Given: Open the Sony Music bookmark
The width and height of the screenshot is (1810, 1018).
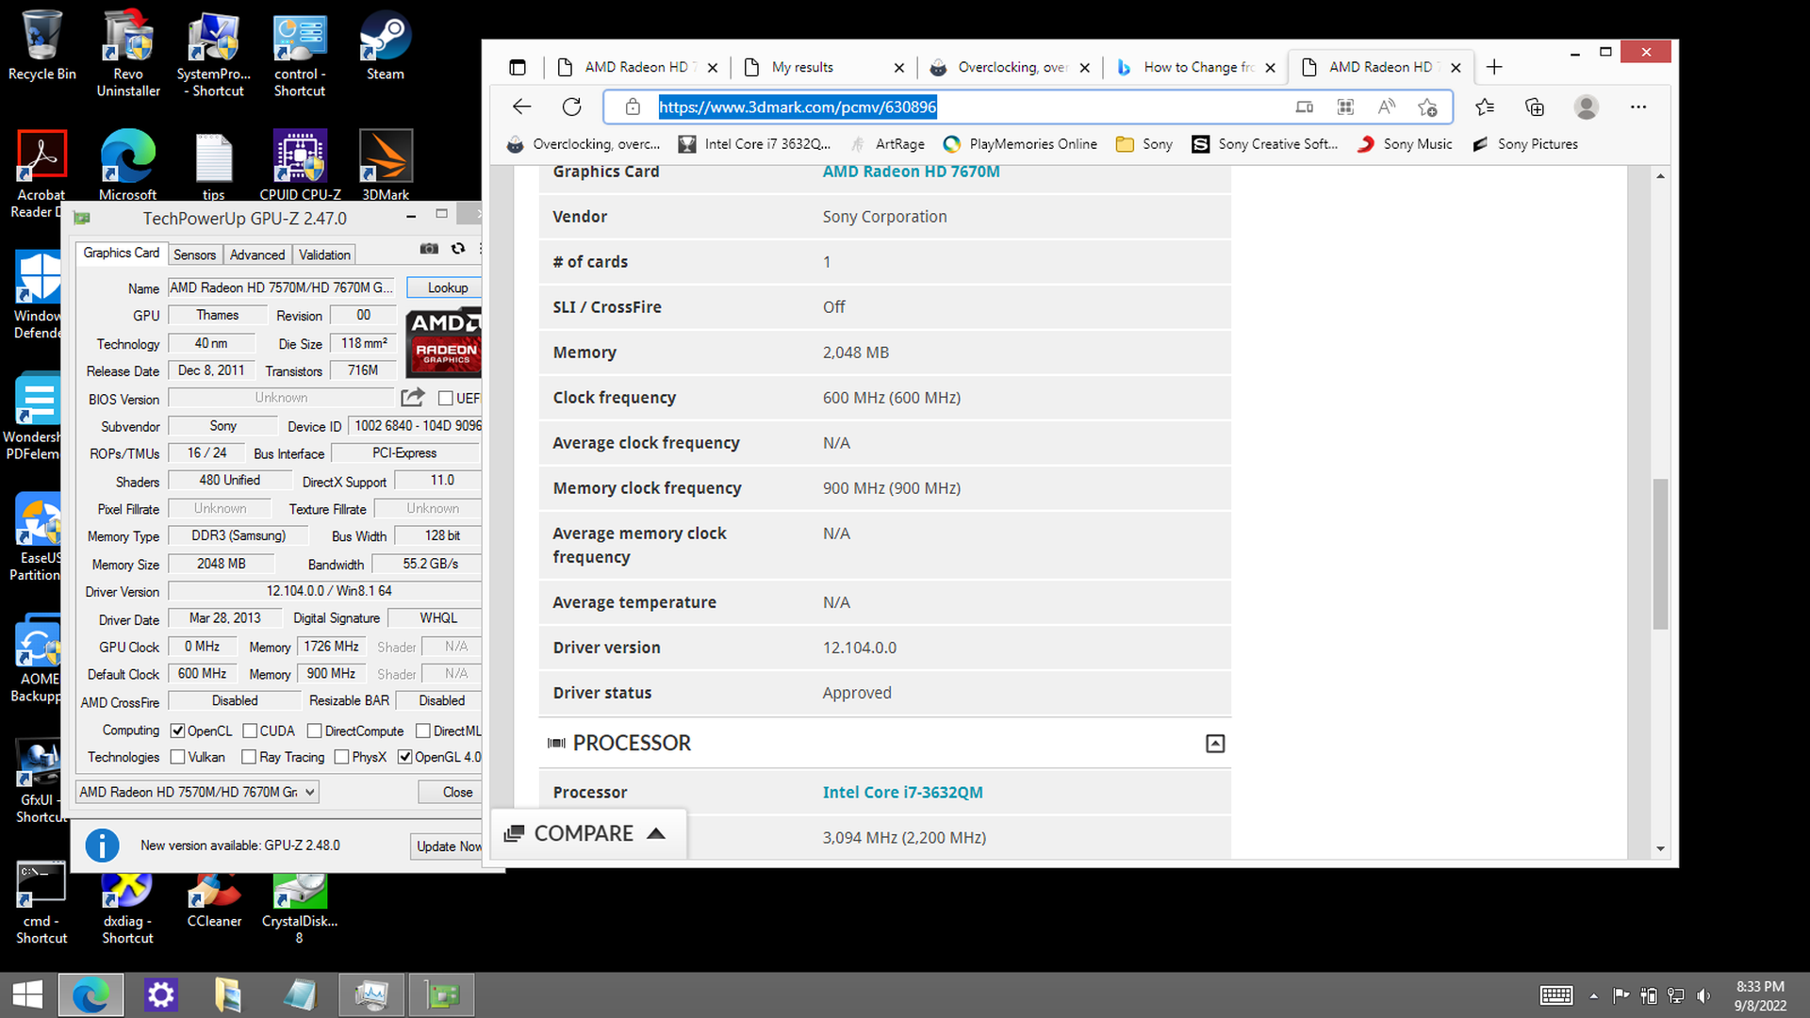Looking at the screenshot, I should point(1405,144).
